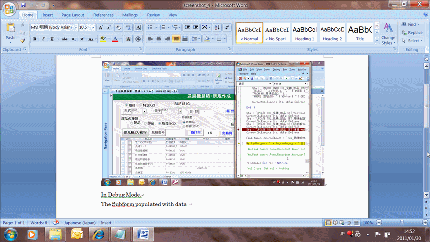Viewport: 430px width, 242px height.
Task: Cut selection with the scissors icon
Action: pyautogui.click(x=23, y=25)
